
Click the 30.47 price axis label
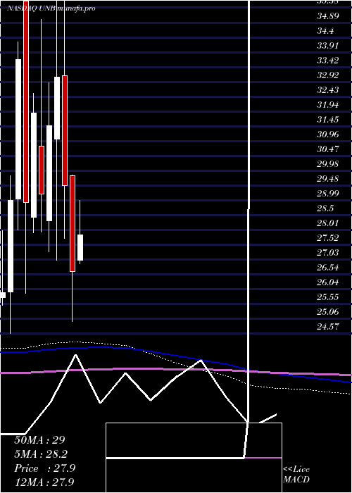click(x=328, y=149)
